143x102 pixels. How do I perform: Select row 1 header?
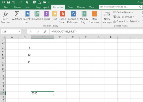(x=3, y=41)
